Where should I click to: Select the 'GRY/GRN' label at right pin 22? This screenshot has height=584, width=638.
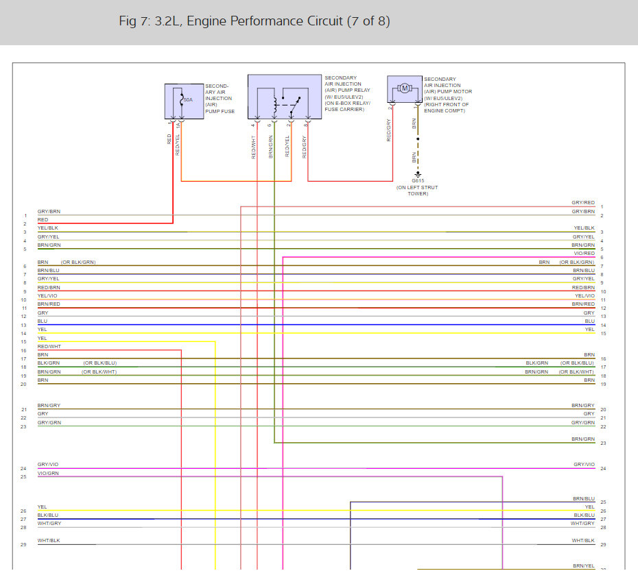pos(583,422)
